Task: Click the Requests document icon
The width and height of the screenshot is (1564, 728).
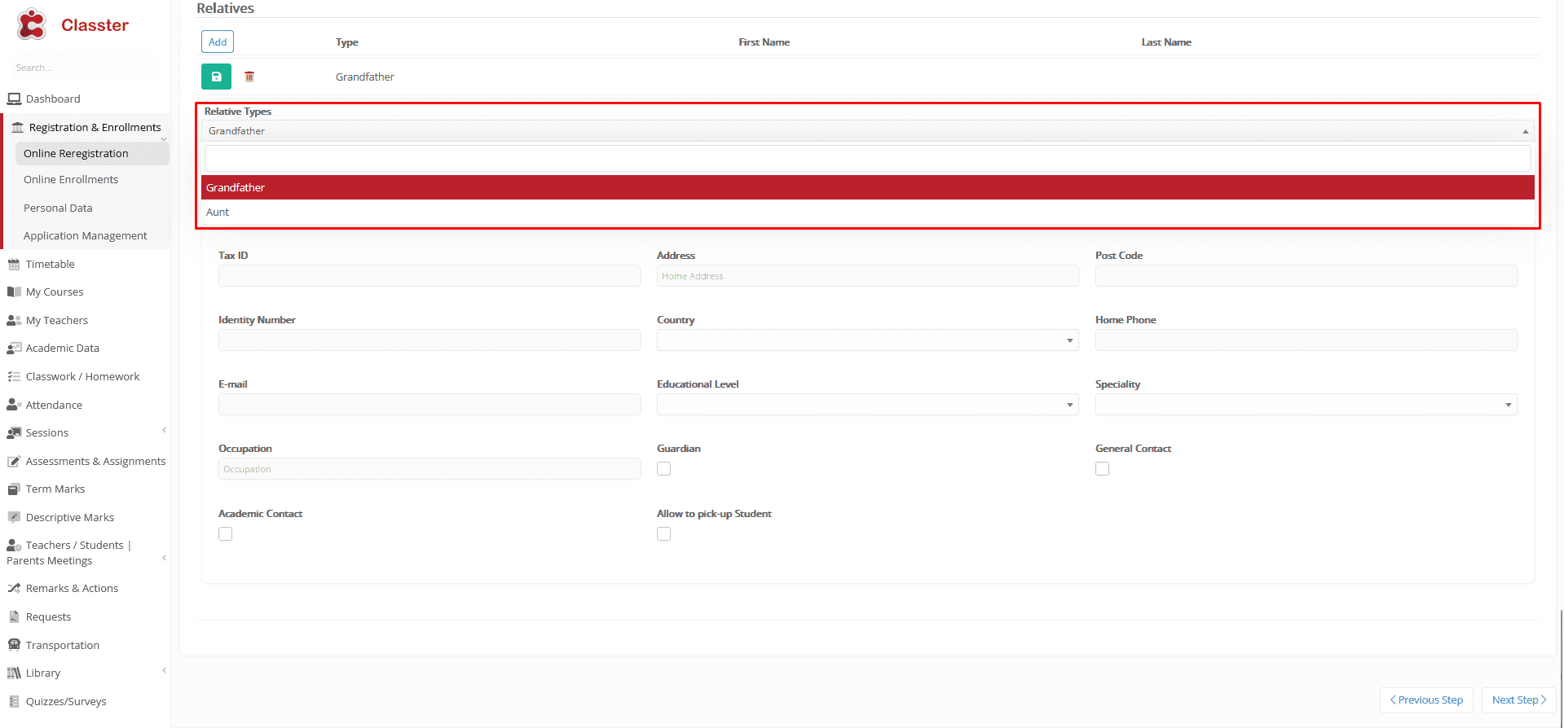Action: pos(14,616)
